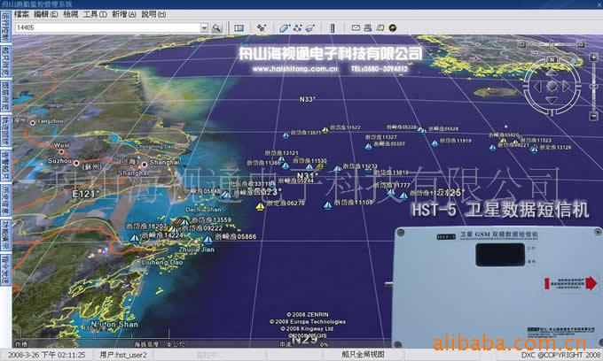Pan map up with compass up arrow
The width and height of the screenshot is (603, 361).
click(552, 73)
